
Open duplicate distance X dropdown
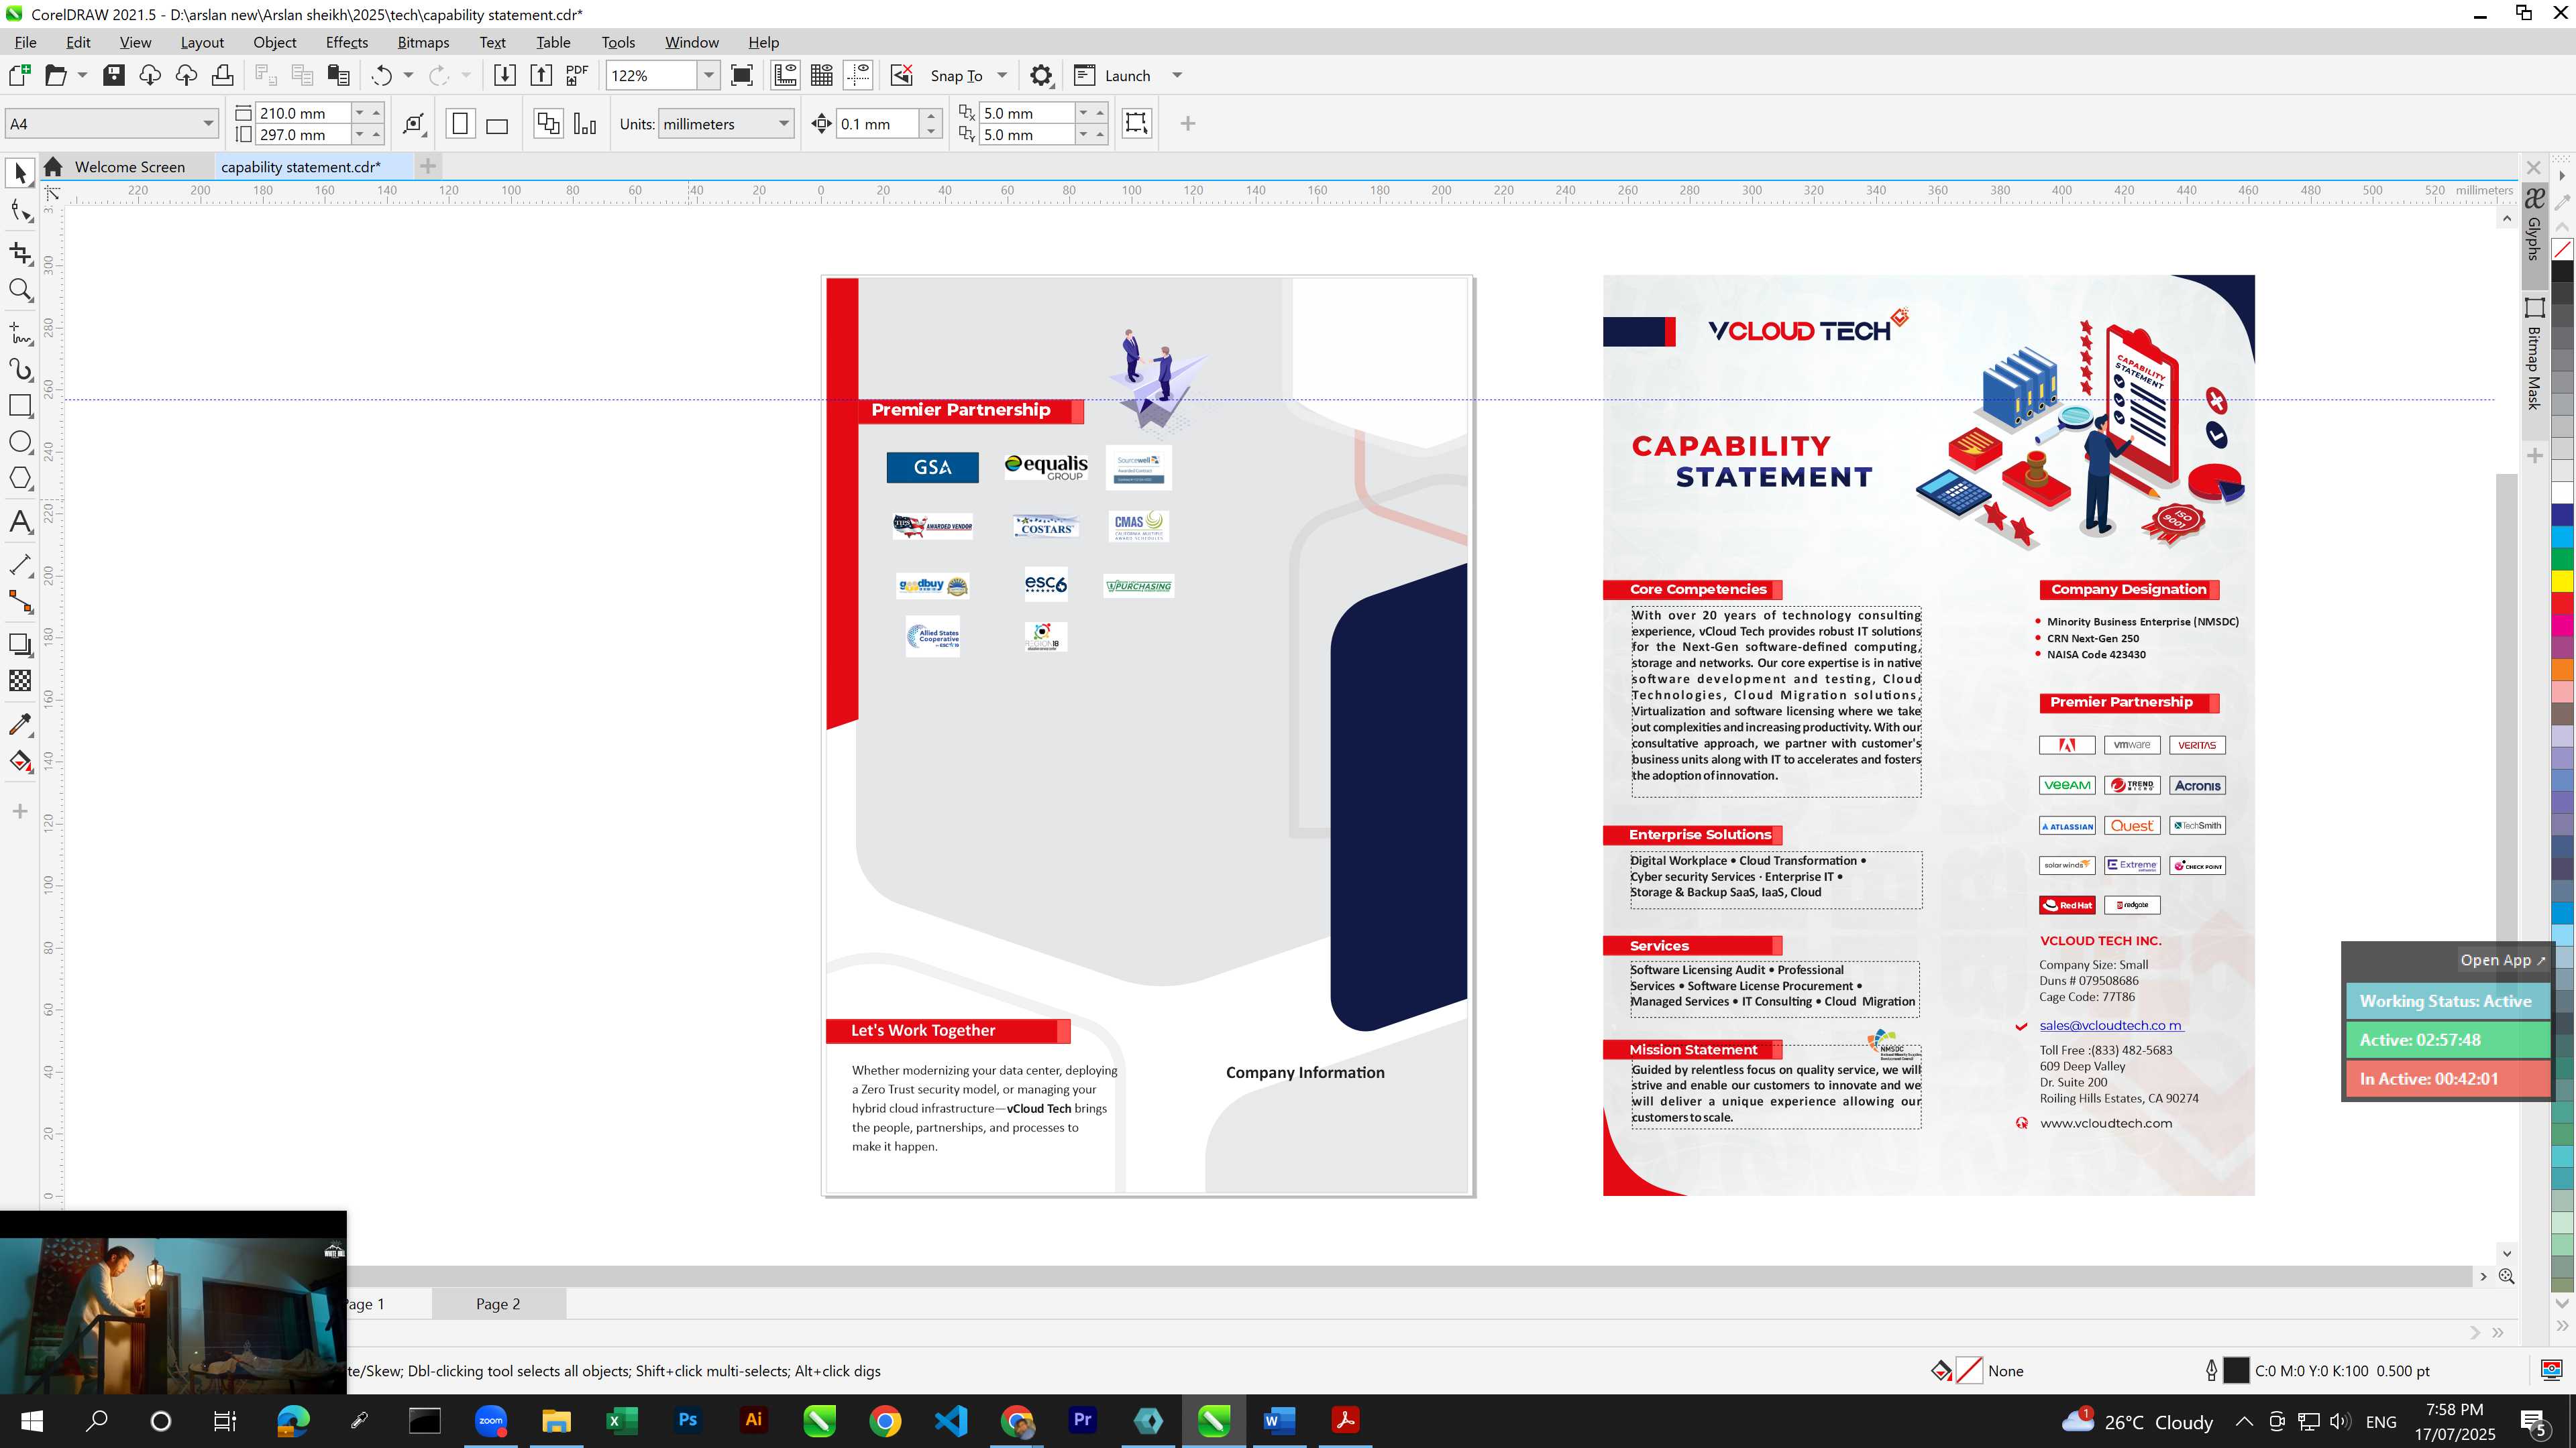1083,113
